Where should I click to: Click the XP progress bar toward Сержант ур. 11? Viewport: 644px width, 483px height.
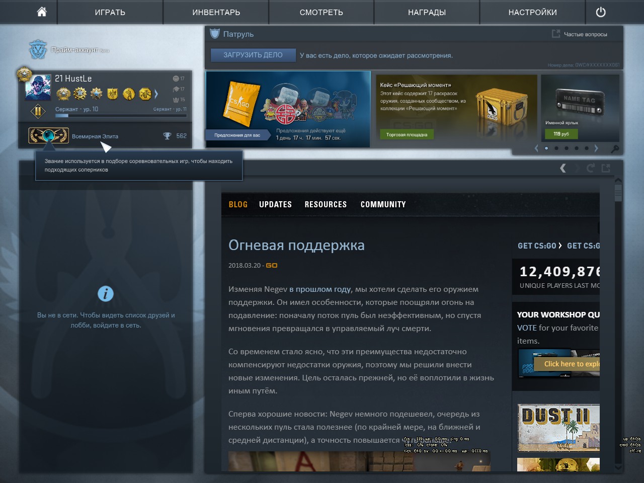tap(121, 116)
